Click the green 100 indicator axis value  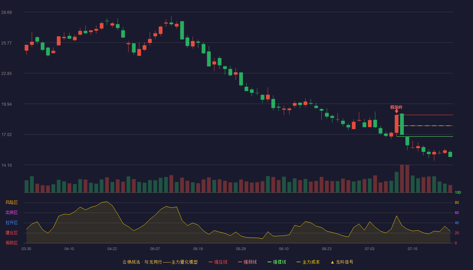458,192
